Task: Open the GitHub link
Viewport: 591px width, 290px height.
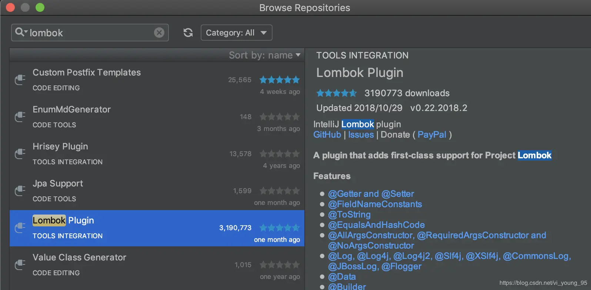Action: (327, 135)
